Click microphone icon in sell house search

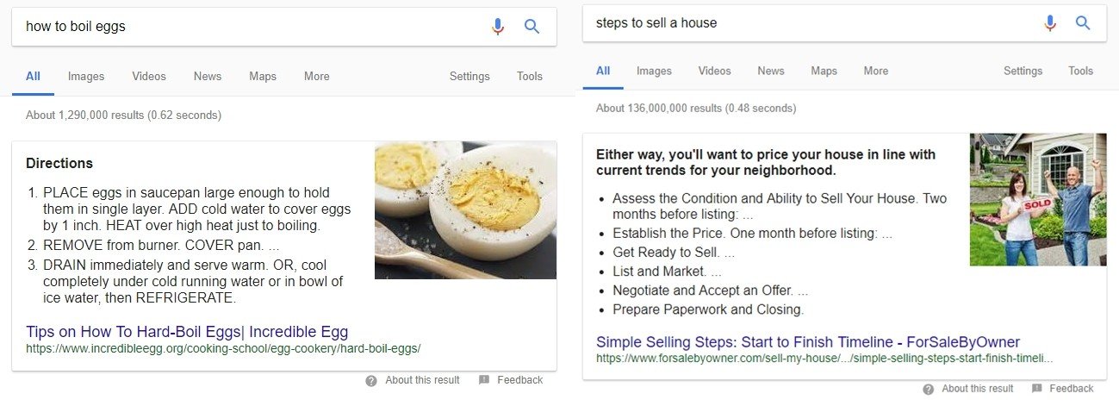coord(1049,23)
